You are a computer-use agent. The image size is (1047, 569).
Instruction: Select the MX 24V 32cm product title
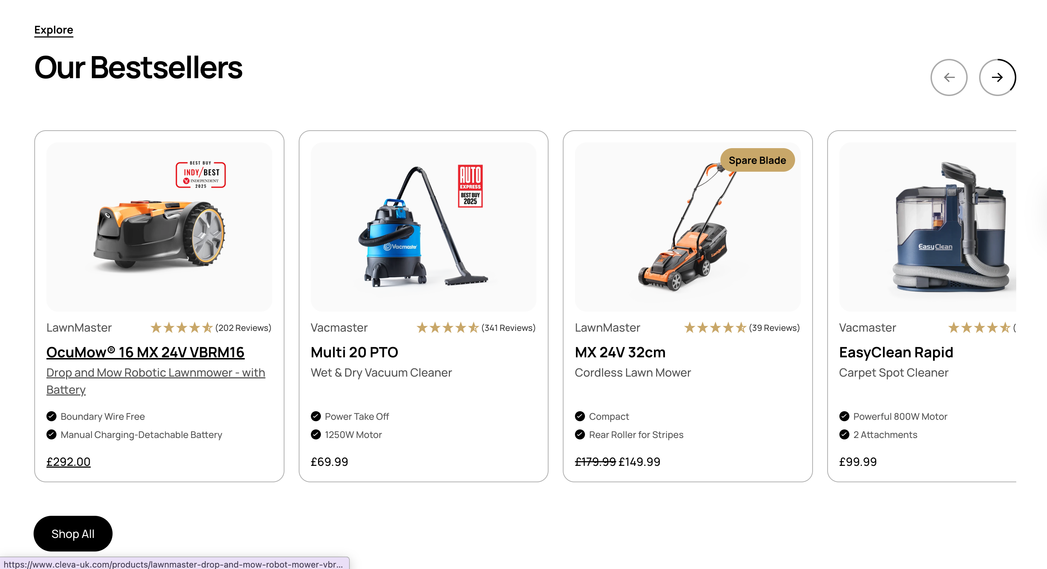(x=620, y=352)
